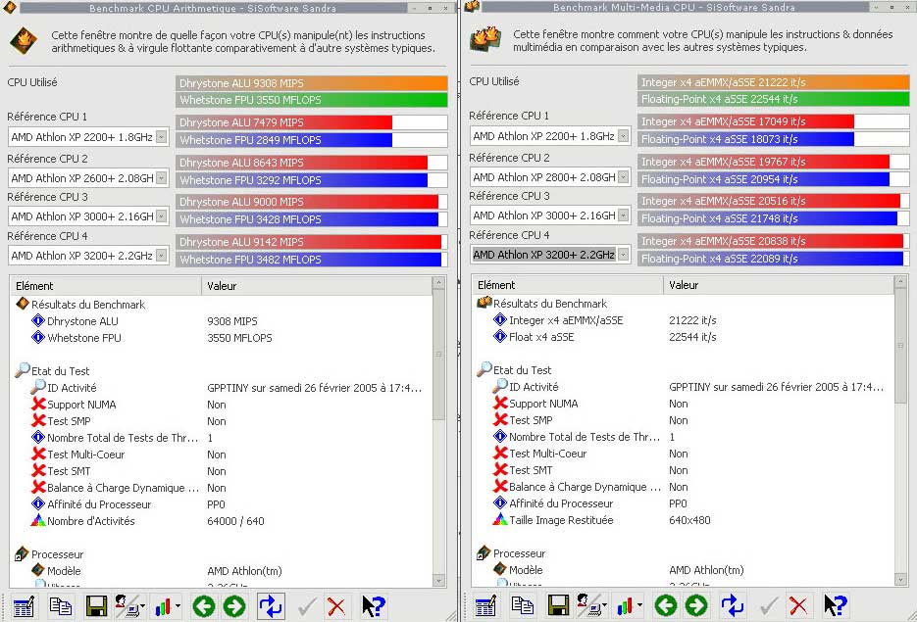Click the send-report icon in Multi-Media CPU window
Screen dimensions: 917x622
[591, 605]
